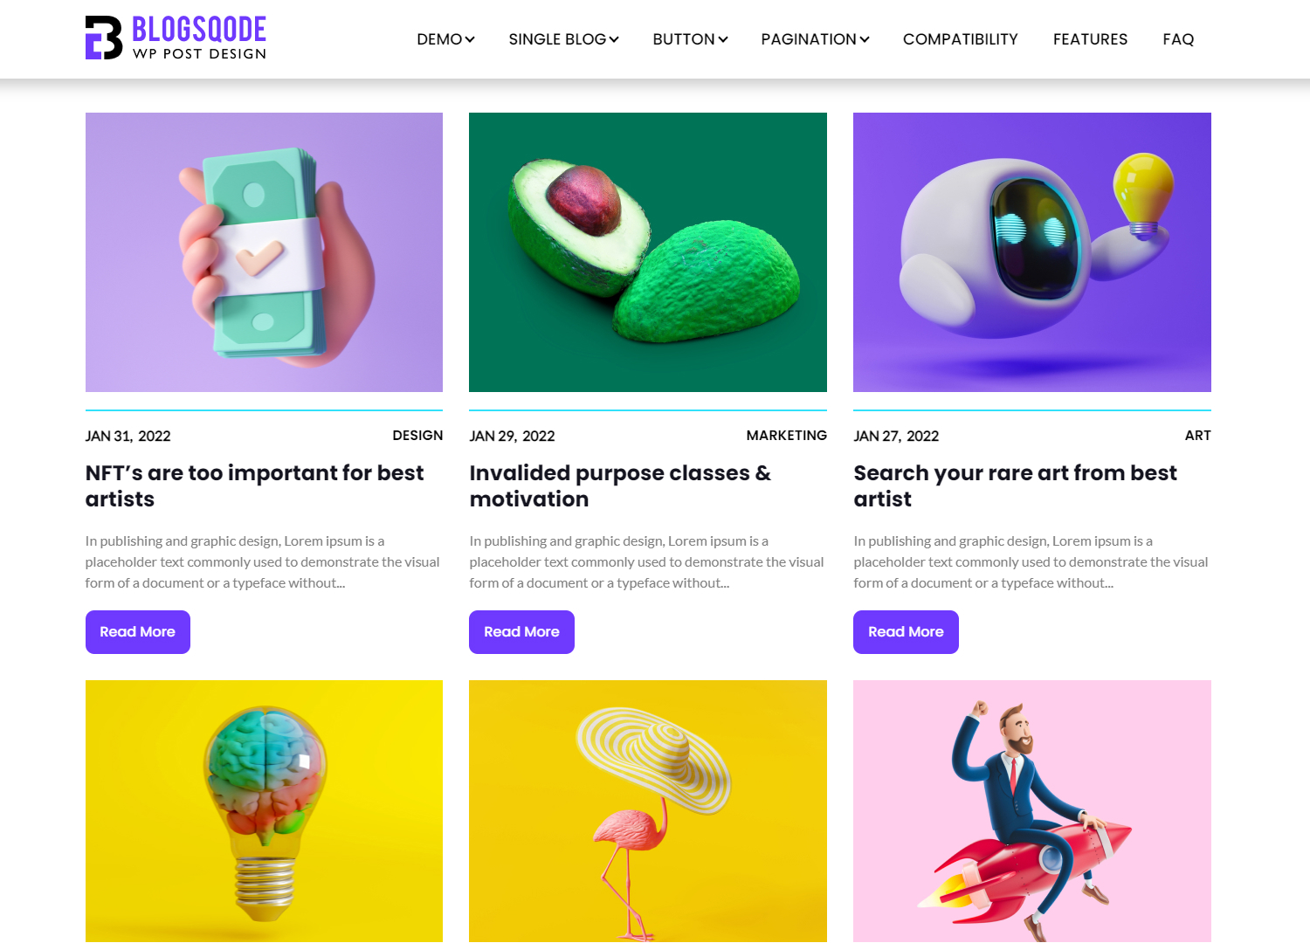Open the businessman on rocket image
1310x943 pixels.
point(1032,811)
